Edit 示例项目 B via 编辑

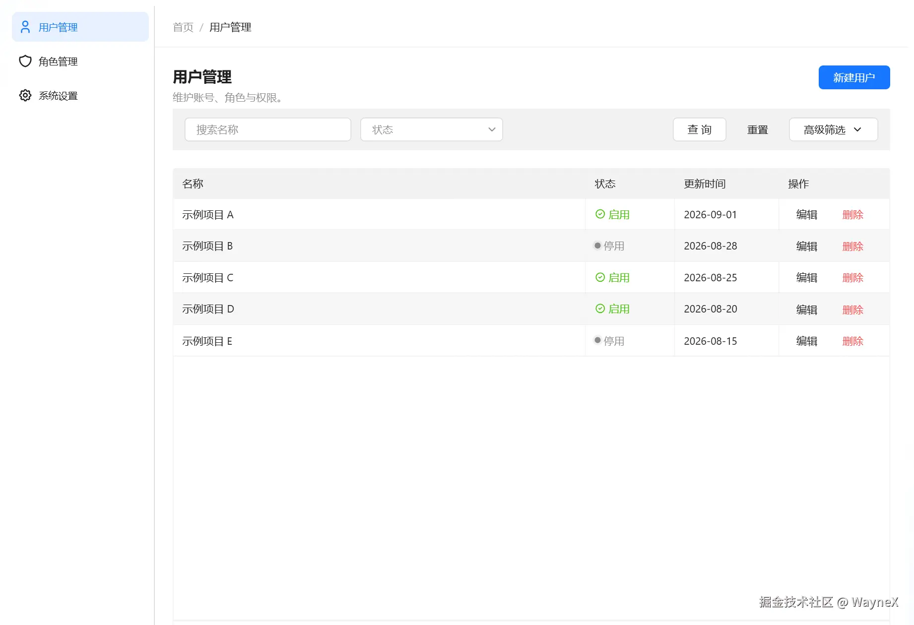click(807, 246)
